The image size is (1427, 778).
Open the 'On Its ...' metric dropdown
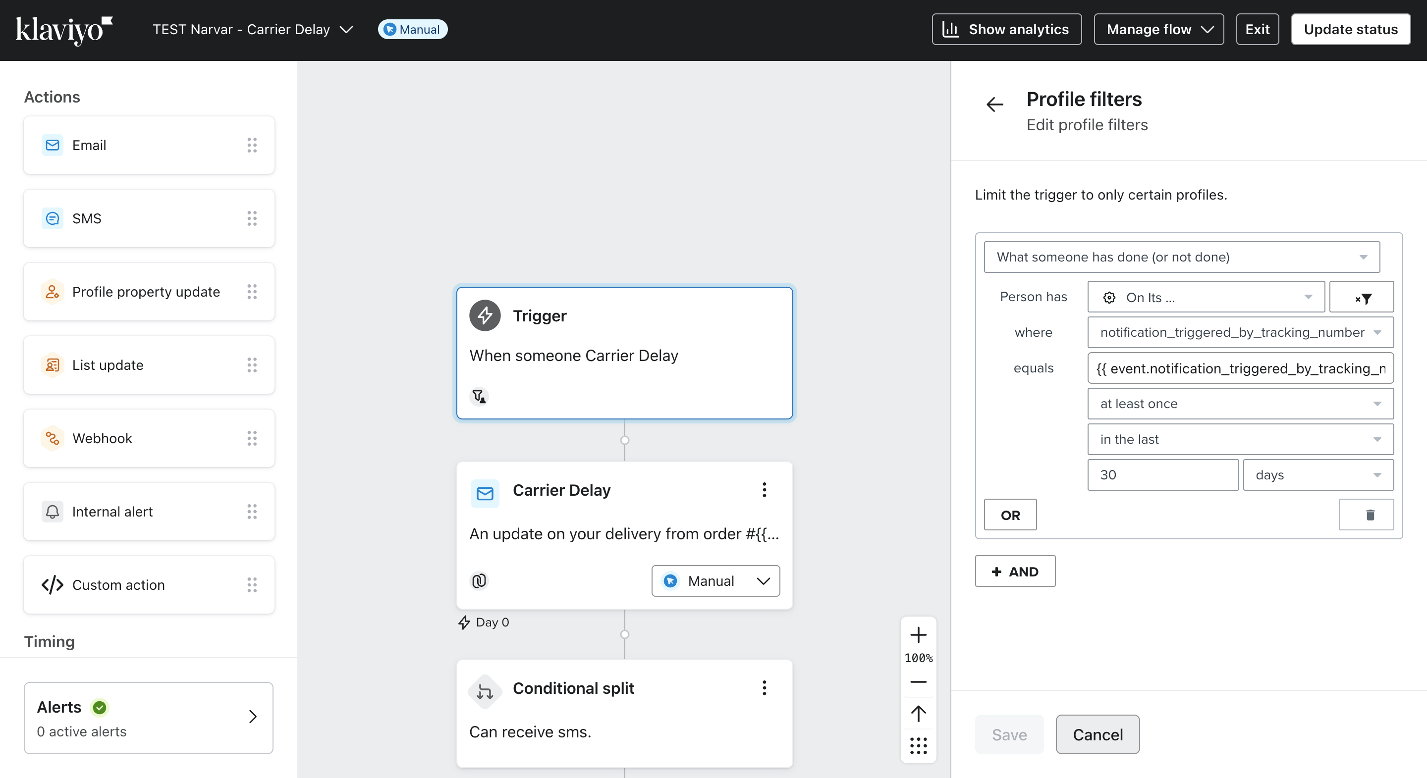coord(1206,297)
